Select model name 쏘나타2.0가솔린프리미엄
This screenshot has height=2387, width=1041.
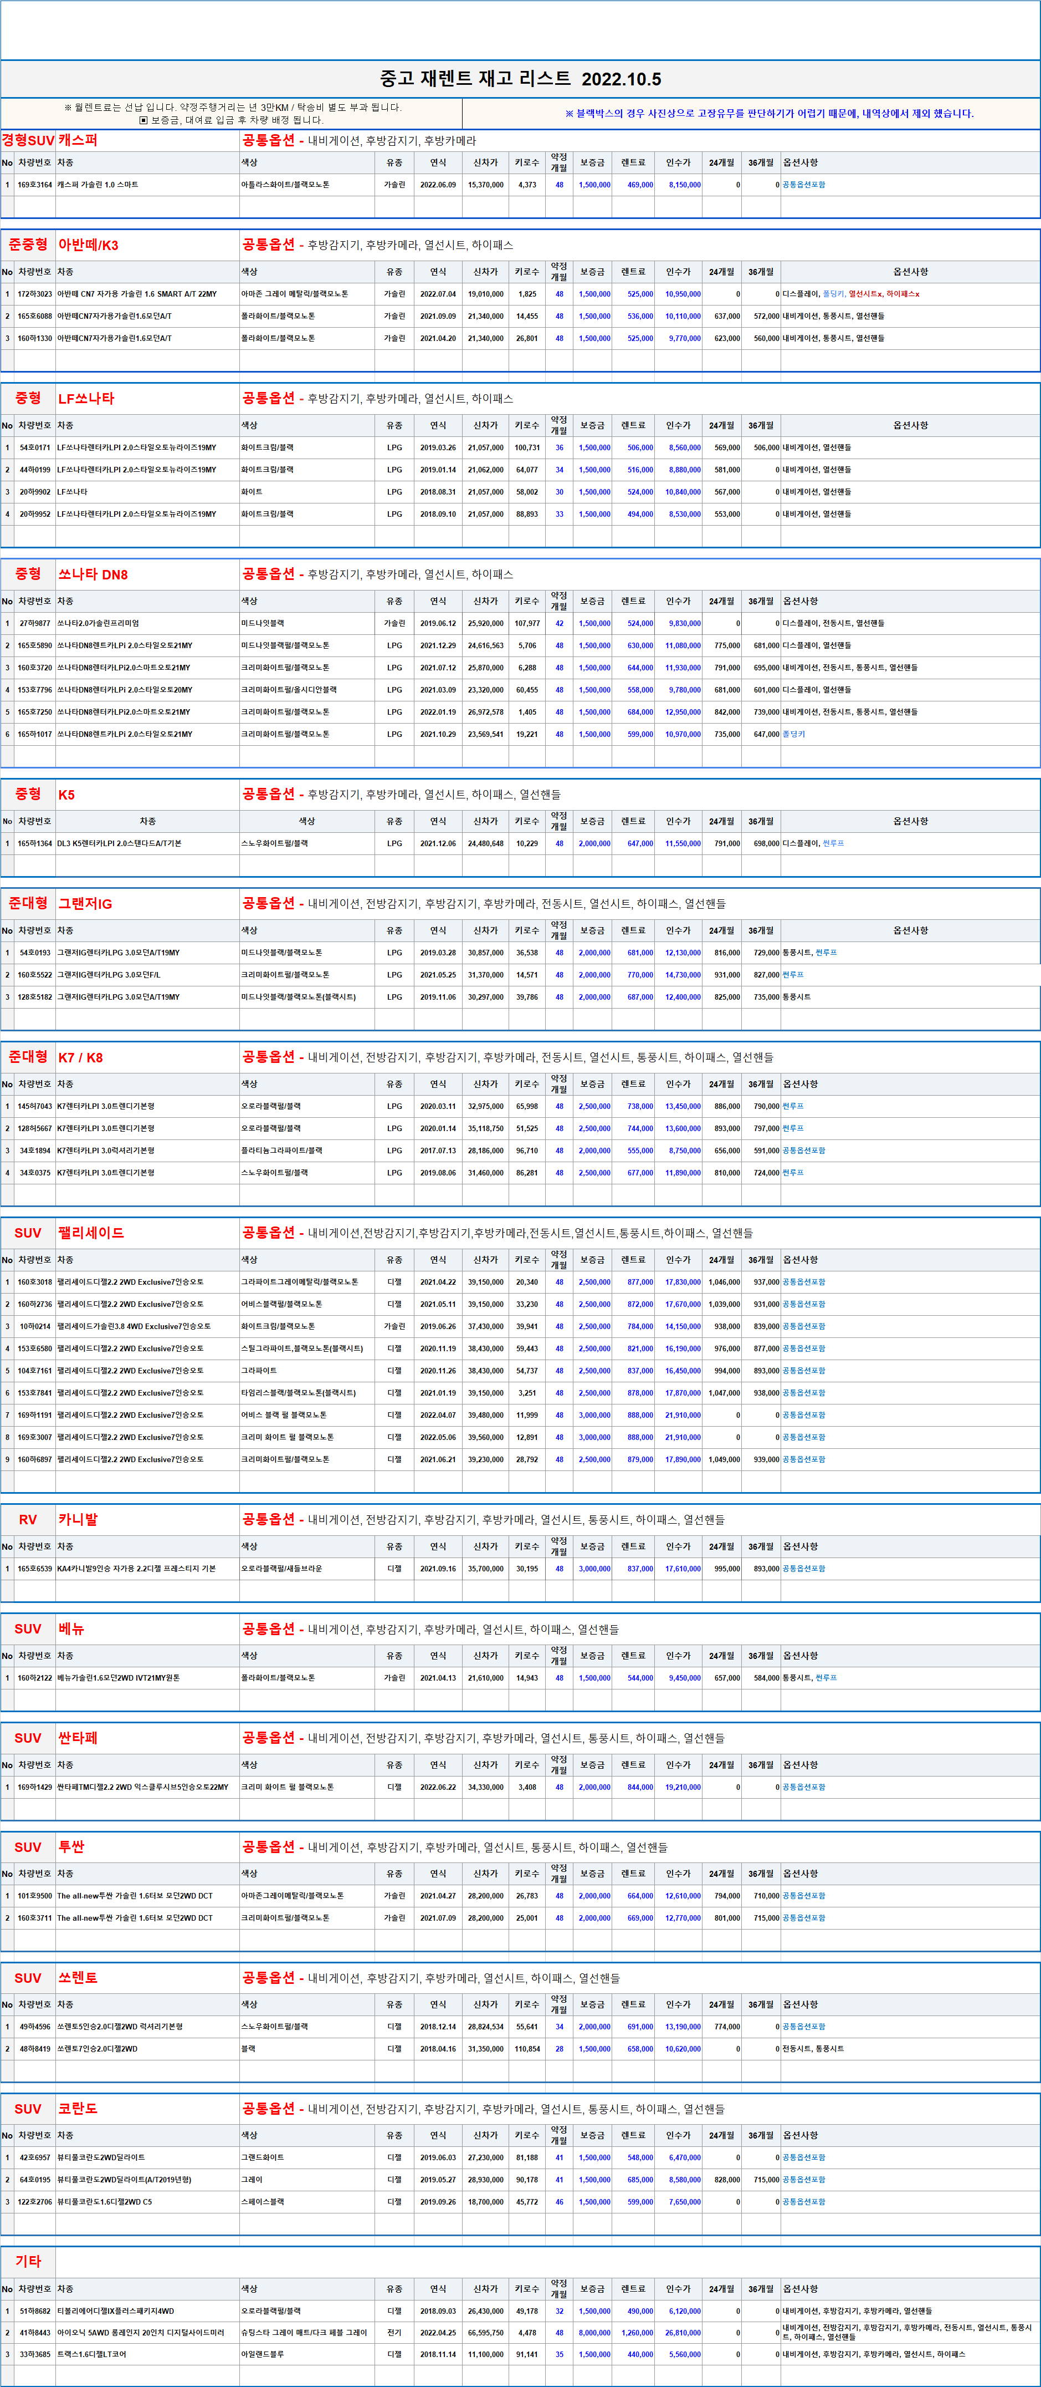[98, 624]
